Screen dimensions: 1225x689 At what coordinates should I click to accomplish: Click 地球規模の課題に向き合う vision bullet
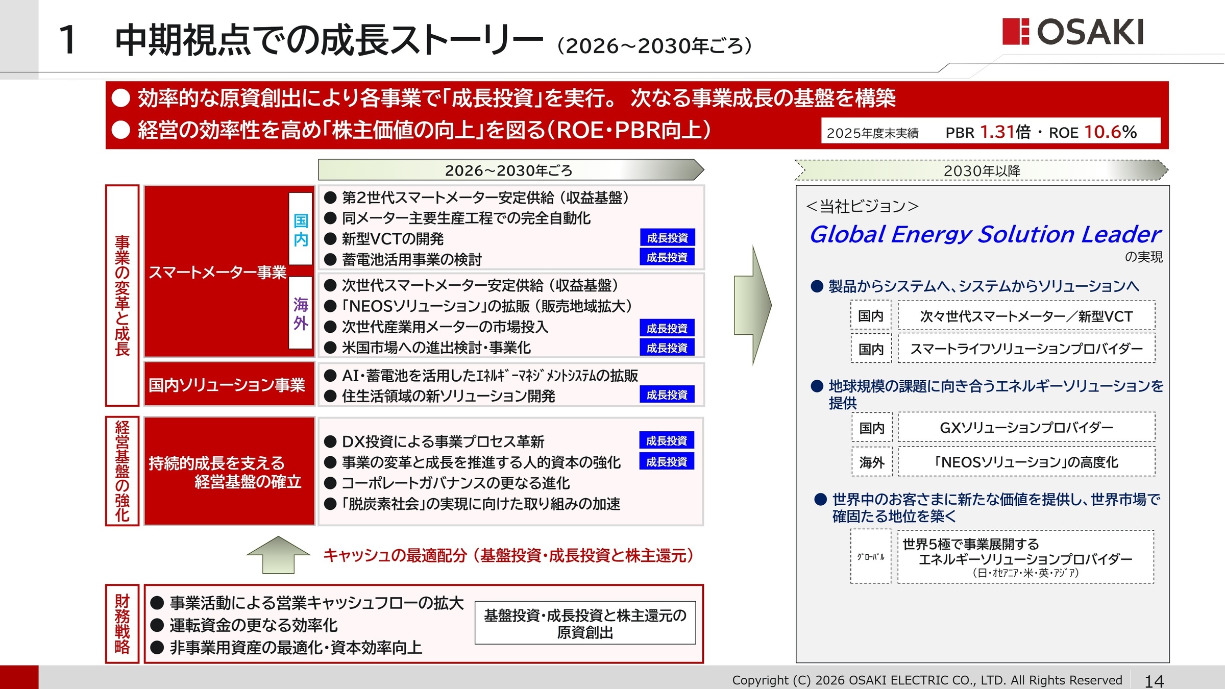[x=996, y=394]
